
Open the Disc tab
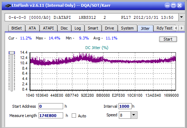pyautogui.click(x=64, y=28)
